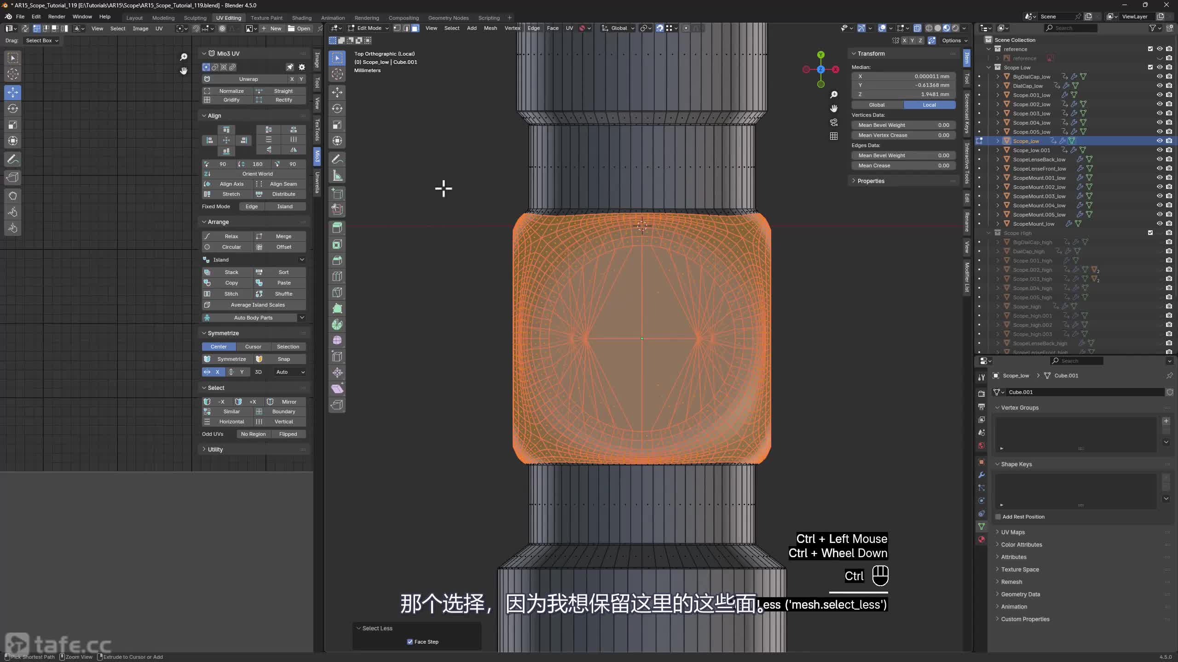Select the Loop Cut tool icon

click(x=337, y=276)
